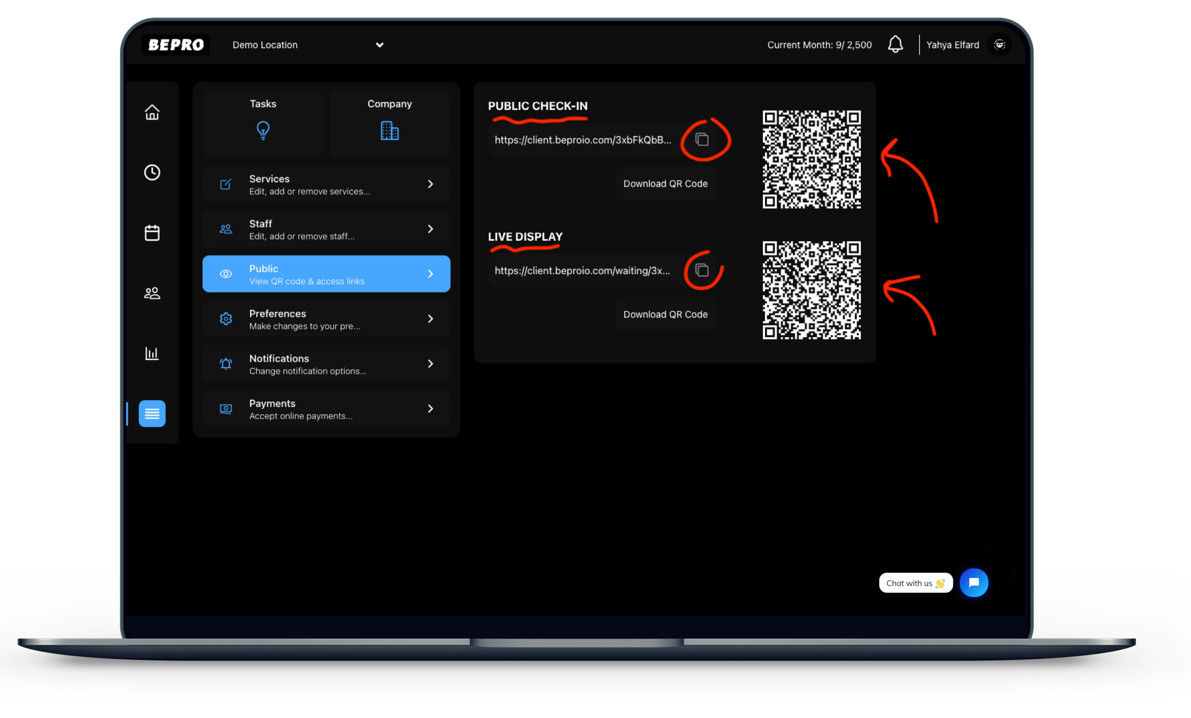Download QR Code for Live Display

[666, 314]
